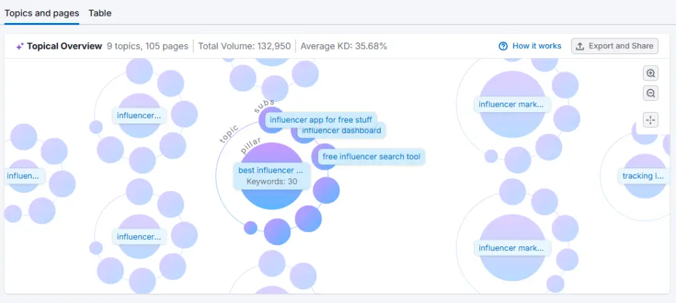This screenshot has height=303, width=676.
Task: Select the 'influen...' topic at far left edge
Action: point(22,176)
